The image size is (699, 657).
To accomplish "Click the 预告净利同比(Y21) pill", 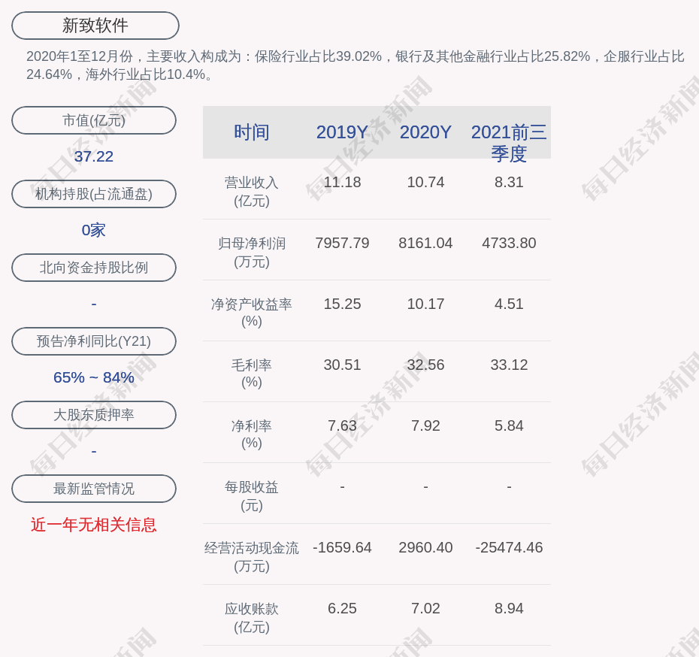I will tap(94, 341).
